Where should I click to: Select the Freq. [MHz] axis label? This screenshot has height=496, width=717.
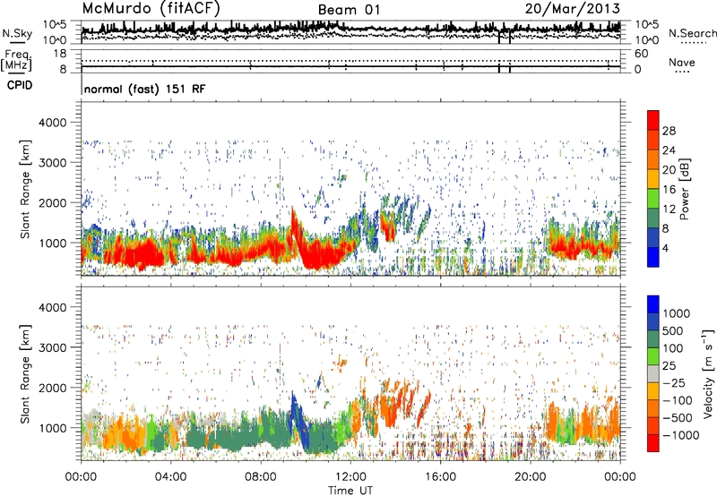(17, 60)
